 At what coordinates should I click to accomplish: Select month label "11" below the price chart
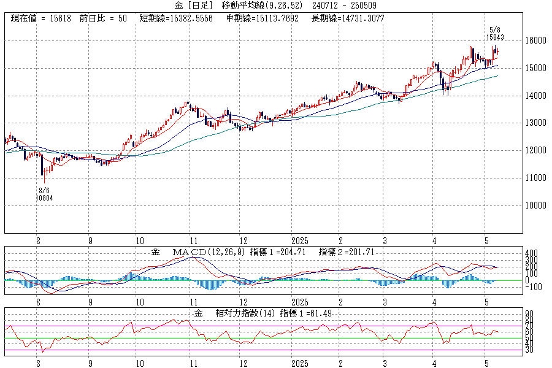point(194,241)
